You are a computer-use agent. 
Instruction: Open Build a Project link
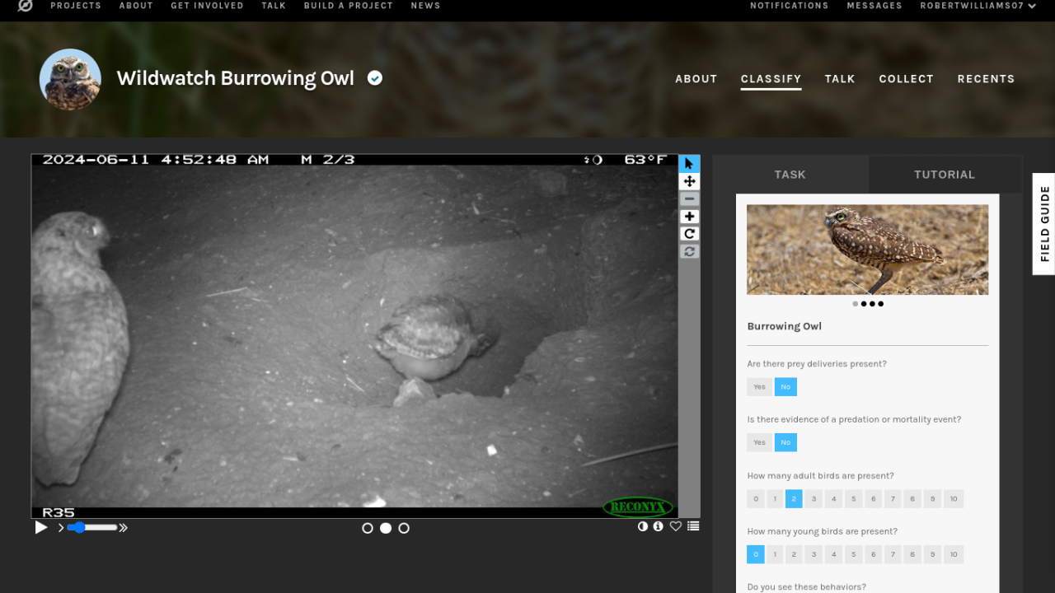pyautogui.click(x=349, y=6)
